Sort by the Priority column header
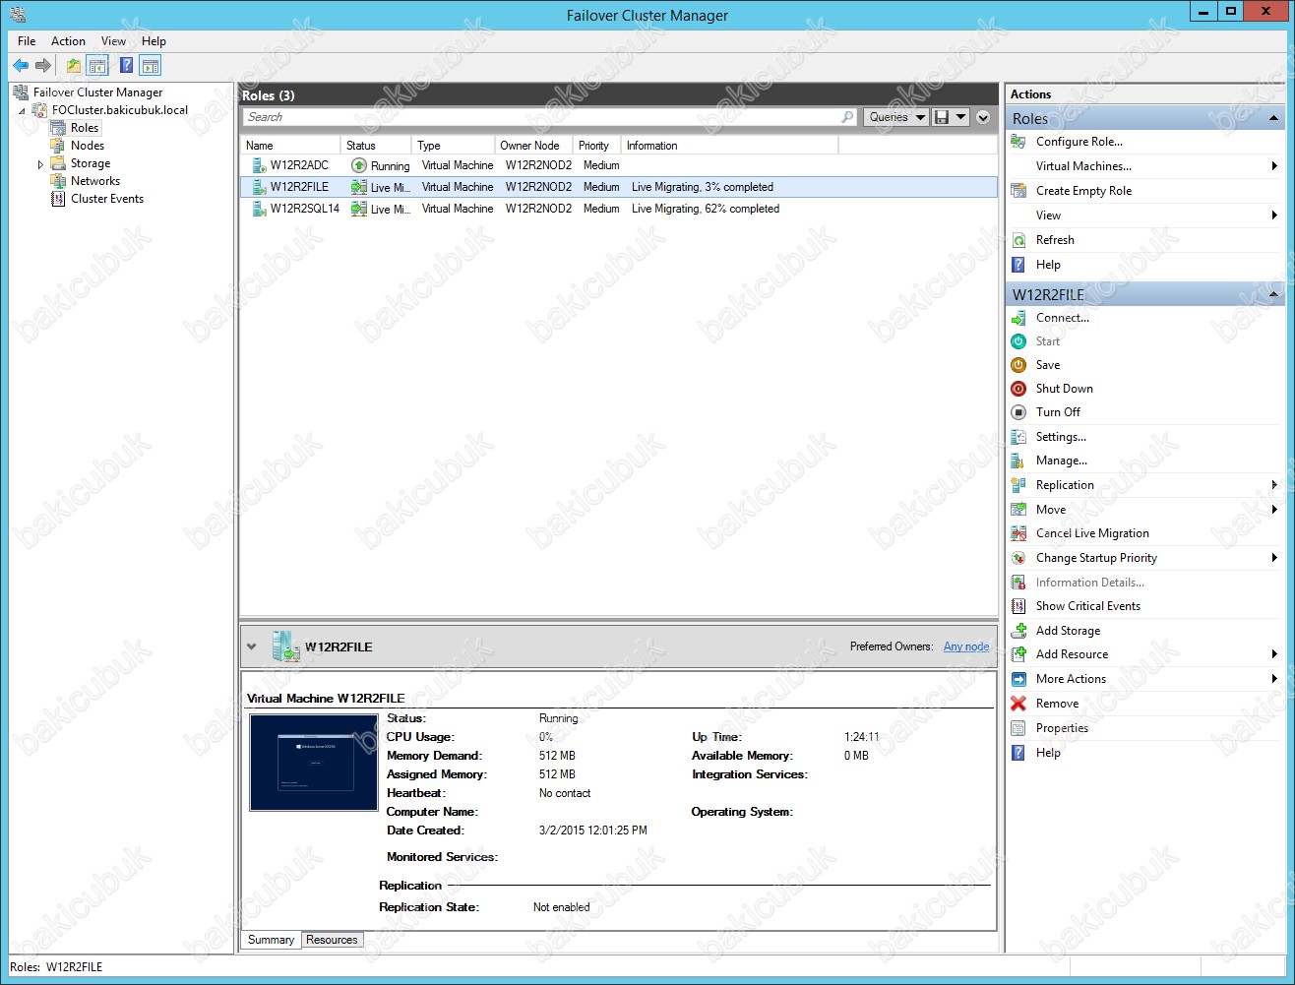 pos(597,146)
